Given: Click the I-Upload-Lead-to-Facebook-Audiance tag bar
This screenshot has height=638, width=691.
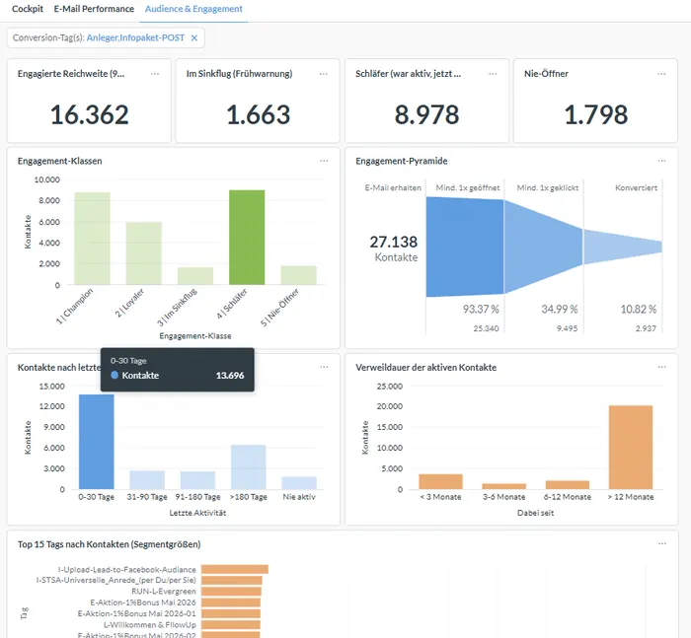Looking at the screenshot, I should coord(235,569).
